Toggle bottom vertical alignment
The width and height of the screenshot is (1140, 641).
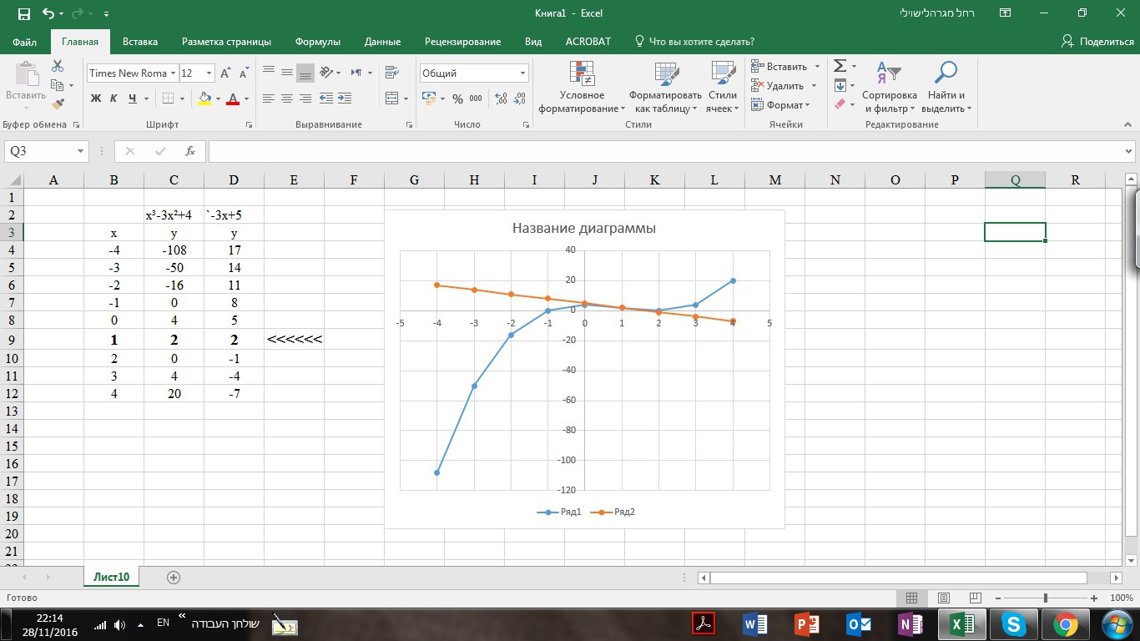click(305, 73)
